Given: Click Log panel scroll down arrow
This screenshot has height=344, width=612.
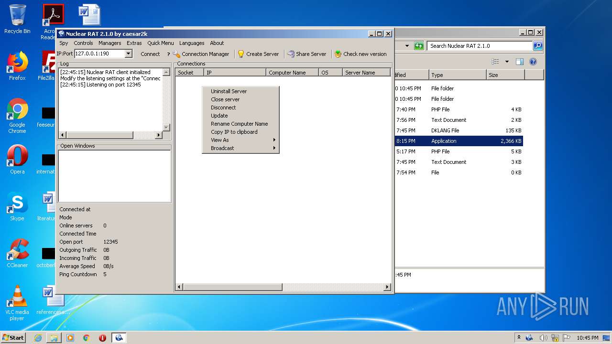Looking at the screenshot, I should pyautogui.click(x=166, y=128).
